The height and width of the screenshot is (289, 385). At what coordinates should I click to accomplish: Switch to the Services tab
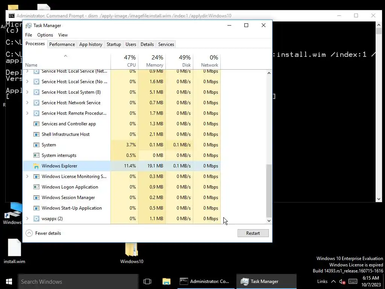pos(166,44)
